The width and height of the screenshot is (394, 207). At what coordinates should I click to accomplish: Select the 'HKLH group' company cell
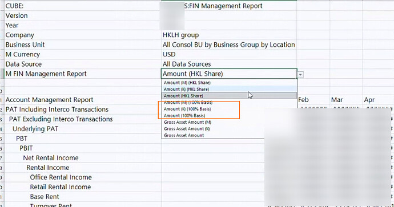coord(229,35)
